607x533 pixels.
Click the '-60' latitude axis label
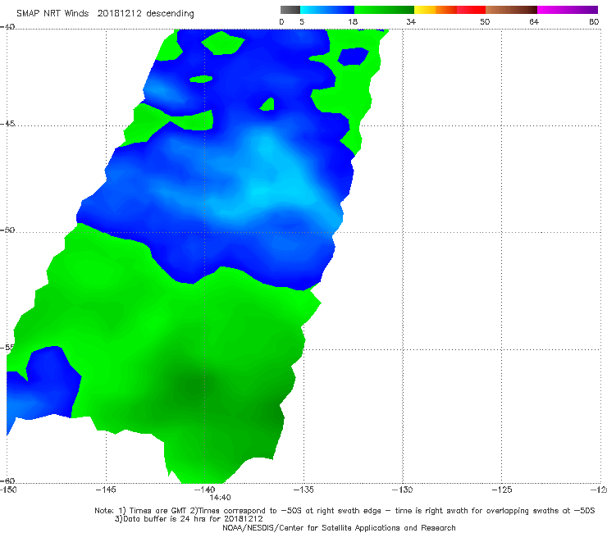point(7,481)
